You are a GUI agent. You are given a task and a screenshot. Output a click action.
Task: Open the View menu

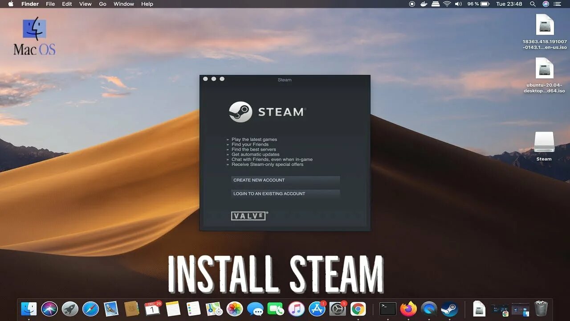[x=85, y=4]
